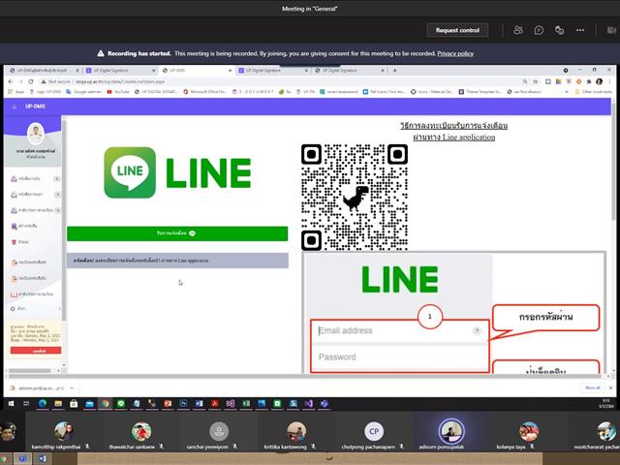Screen dimensions: 620x465
Task: Open the login UP-DMS bookmark
Action: tap(46, 92)
